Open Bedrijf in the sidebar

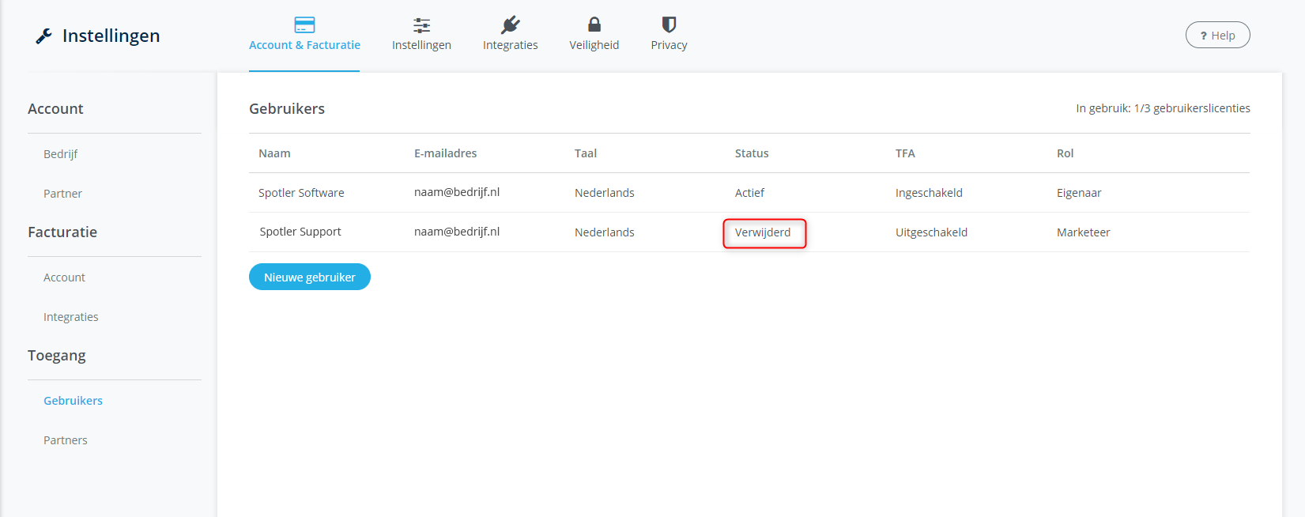pos(61,154)
